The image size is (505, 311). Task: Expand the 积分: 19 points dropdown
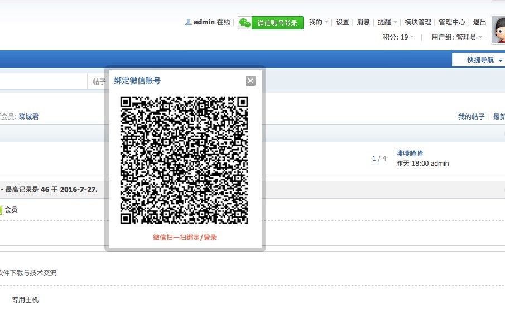pyautogui.click(x=398, y=37)
